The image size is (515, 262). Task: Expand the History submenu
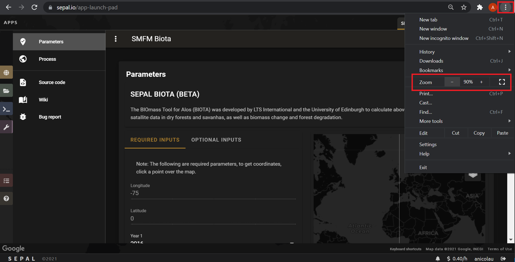(460, 52)
